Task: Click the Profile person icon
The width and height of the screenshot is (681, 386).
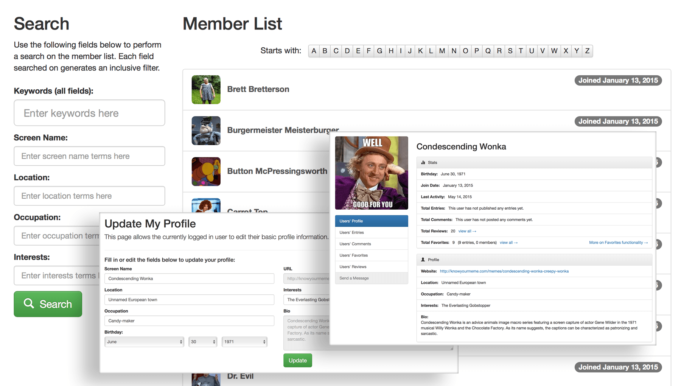Action: [423, 260]
